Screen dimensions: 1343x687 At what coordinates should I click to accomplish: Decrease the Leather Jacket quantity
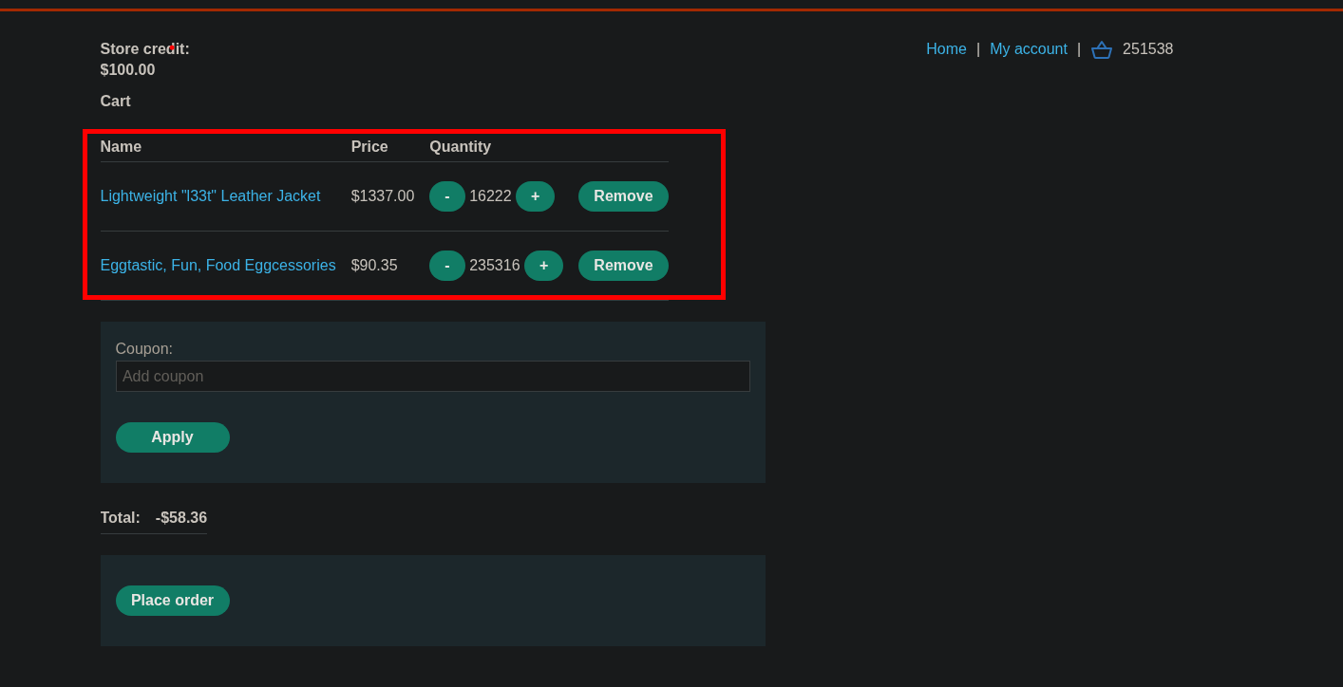(x=446, y=196)
